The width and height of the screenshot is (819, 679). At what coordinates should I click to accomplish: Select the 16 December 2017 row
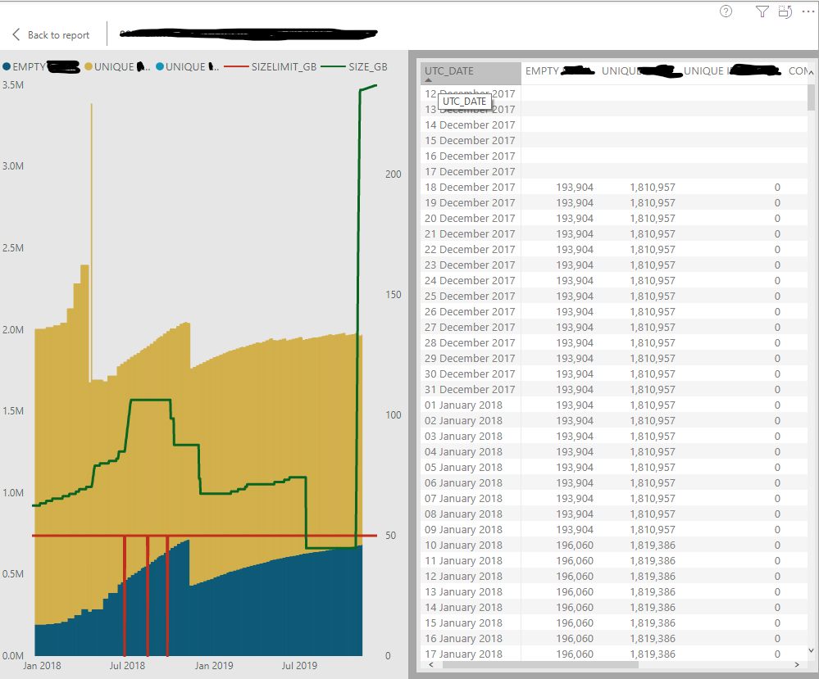tap(614, 156)
